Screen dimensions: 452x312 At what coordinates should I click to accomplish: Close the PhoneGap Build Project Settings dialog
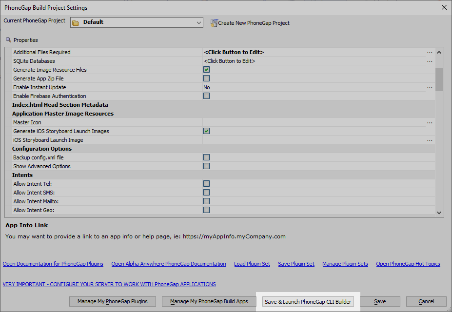[x=444, y=7]
